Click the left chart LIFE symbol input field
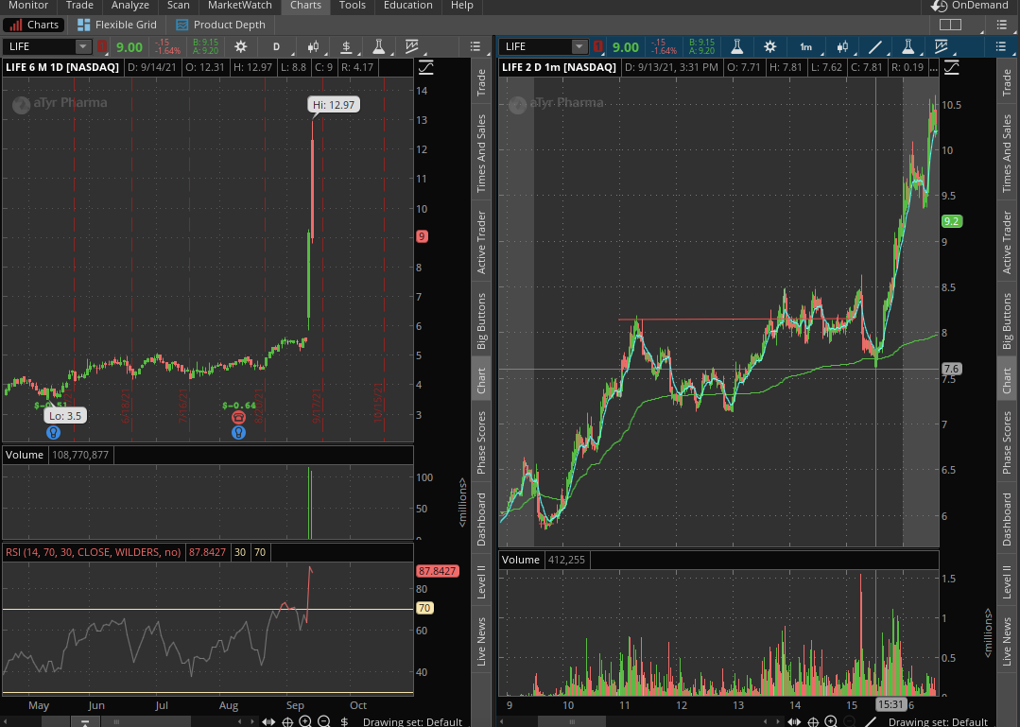The image size is (1020, 727). [39, 47]
